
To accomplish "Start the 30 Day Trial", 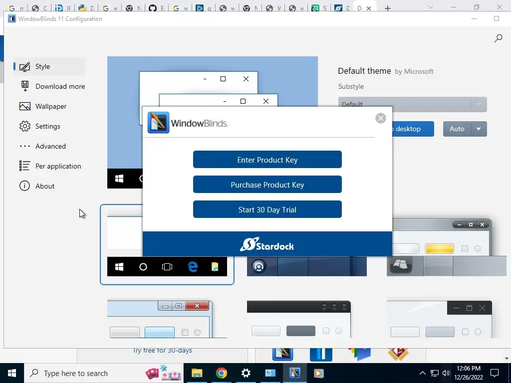I will pos(267,209).
